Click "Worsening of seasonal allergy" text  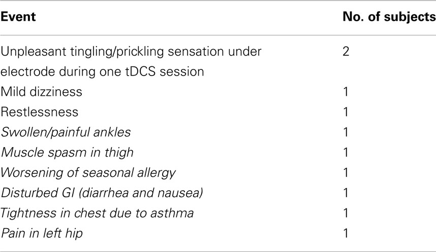point(88,173)
